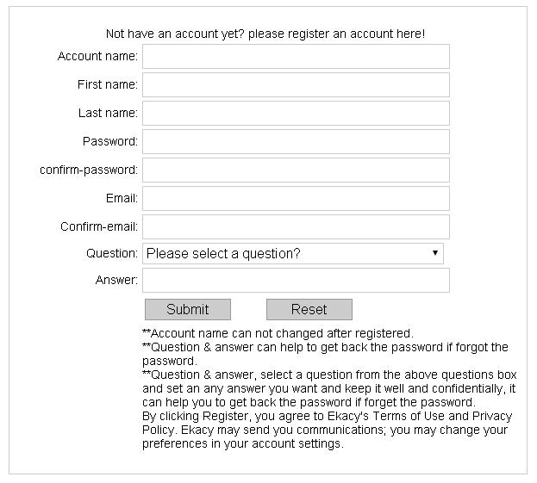This screenshot has width=537, height=483.
Task: Click the 'Password:' label text
Action: pos(110,142)
